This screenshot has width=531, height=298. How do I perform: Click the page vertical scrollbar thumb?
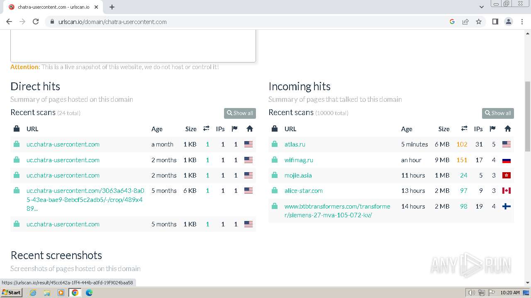pyautogui.click(x=528, y=117)
